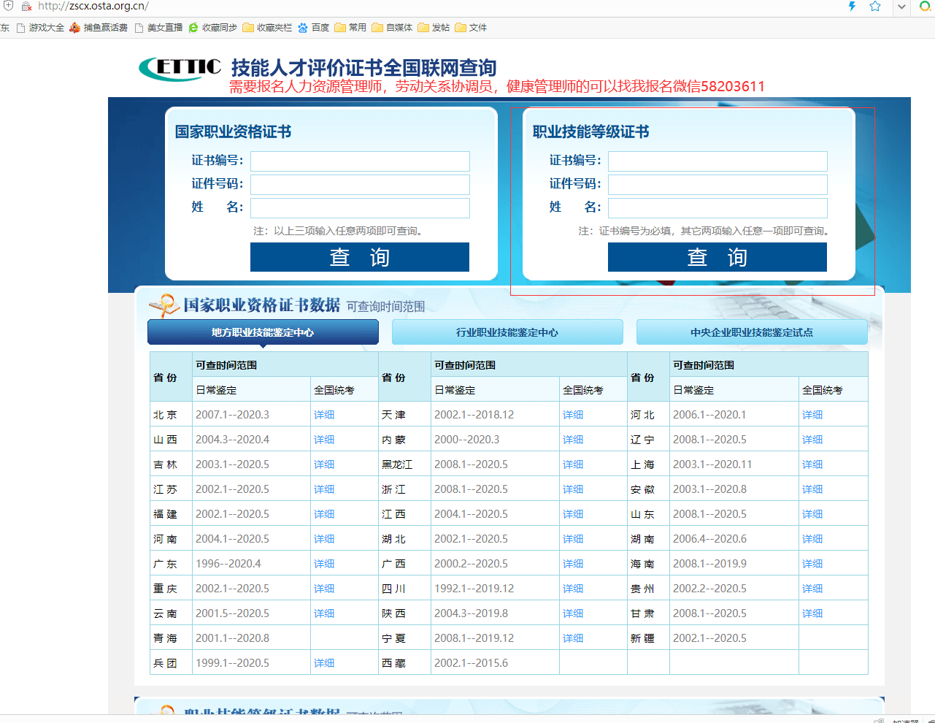Open 详细 link for 广东

pos(324,564)
